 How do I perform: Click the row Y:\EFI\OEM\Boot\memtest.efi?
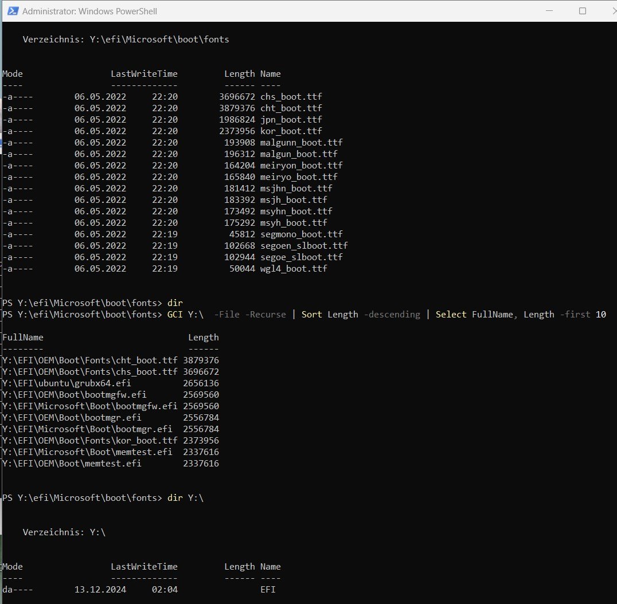point(111,463)
